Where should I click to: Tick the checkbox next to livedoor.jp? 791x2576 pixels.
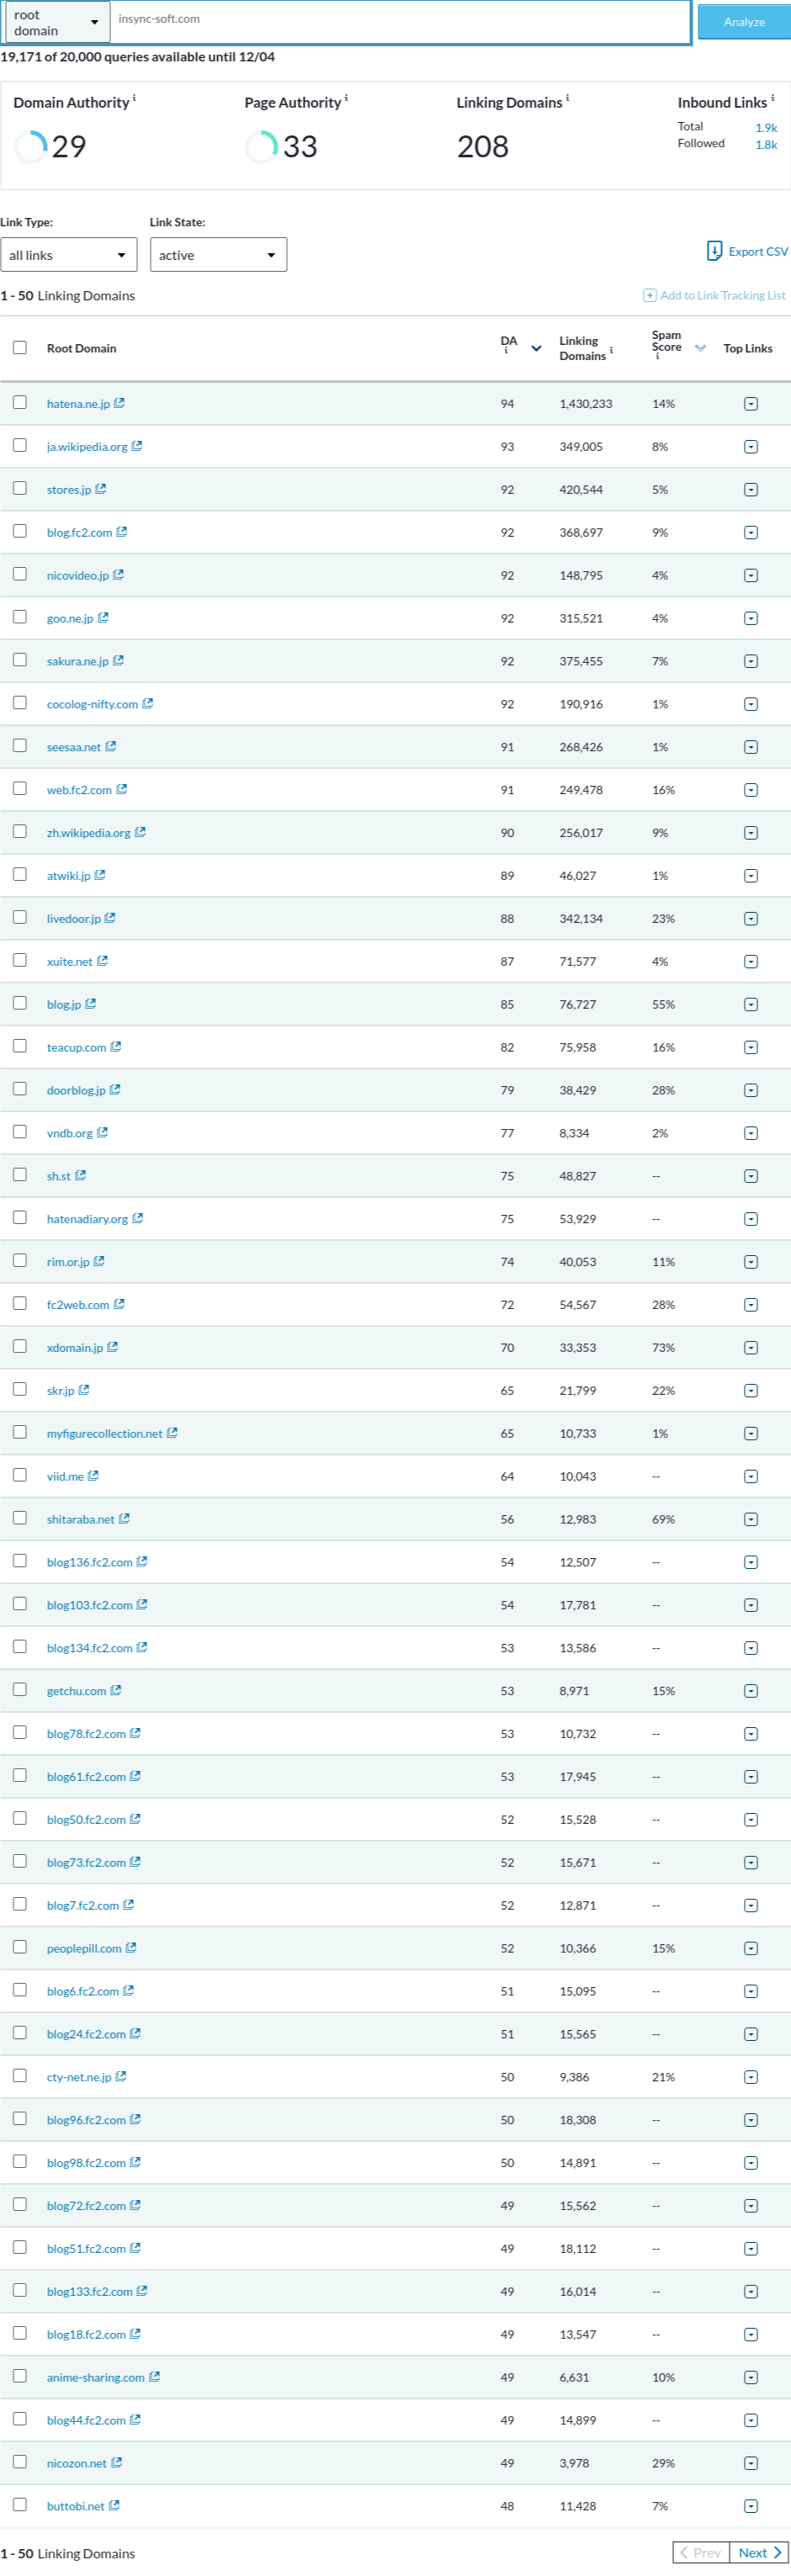coord(20,917)
